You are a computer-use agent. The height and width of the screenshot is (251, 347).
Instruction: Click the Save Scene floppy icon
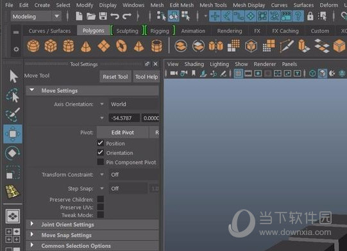pyautogui.click(x=103, y=16)
